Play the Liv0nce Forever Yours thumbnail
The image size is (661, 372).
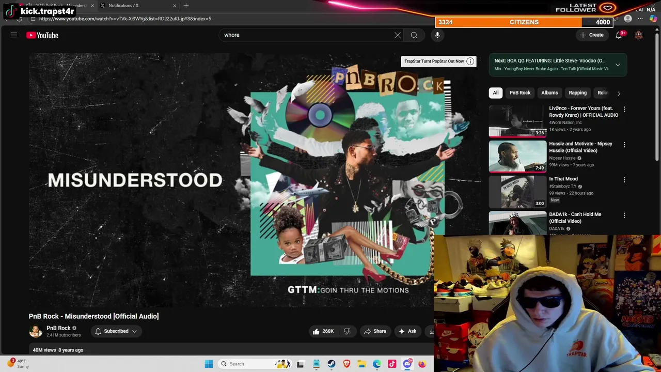point(517,121)
